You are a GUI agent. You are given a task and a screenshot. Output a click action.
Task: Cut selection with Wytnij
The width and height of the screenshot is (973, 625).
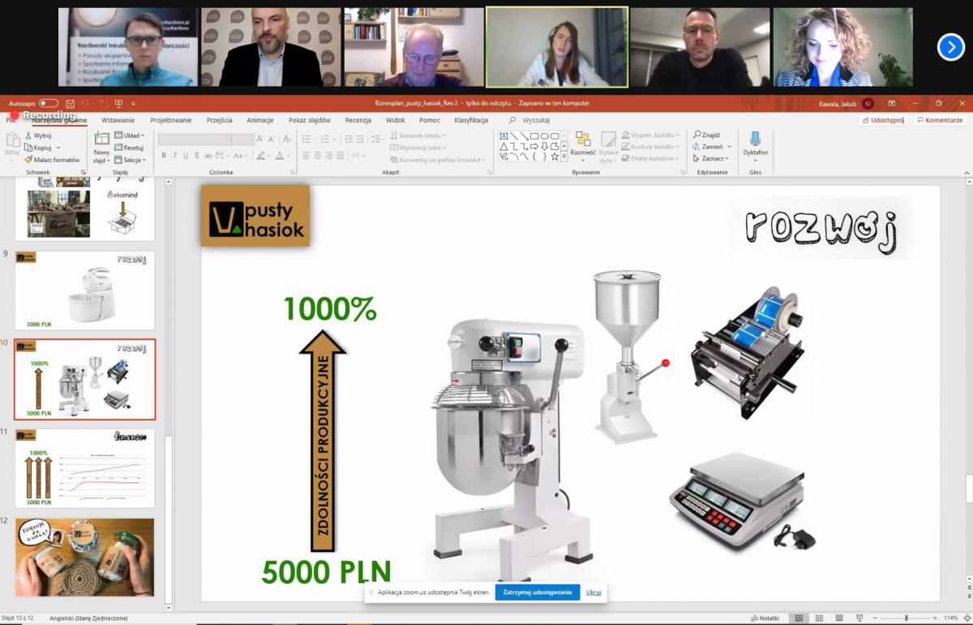(x=38, y=135)
